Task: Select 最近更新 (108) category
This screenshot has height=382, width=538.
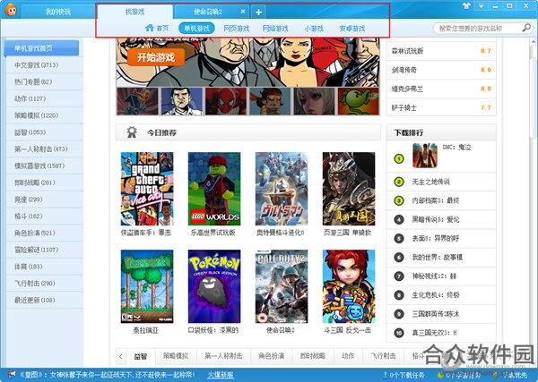Action: click(45, 300)
